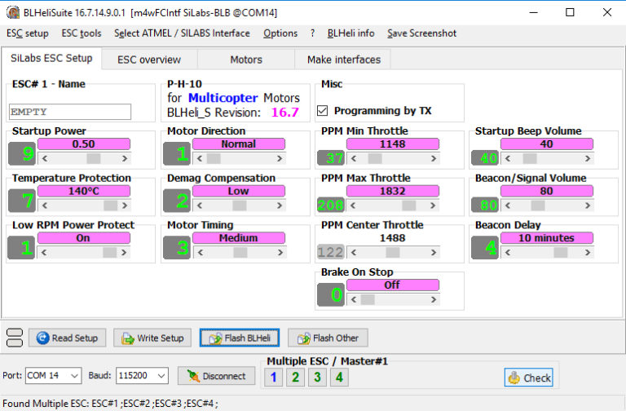Open the Save Screenshot menu item

pyautogui.click(x=421, y=33)
